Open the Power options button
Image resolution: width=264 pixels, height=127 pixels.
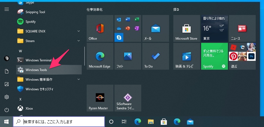coord(7,110)
